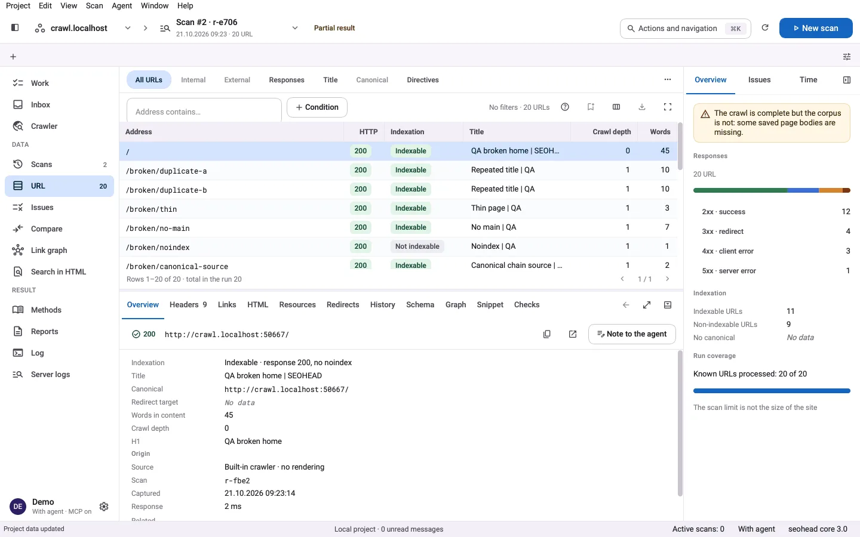Click the bookmark filter icon
The width and height of the screenshot is (860, 537).
(x=591, y=107)
